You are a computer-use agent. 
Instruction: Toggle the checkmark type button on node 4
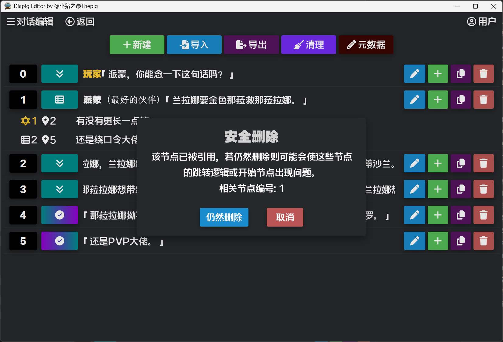[60, 215]
